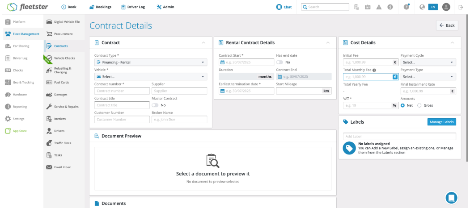This screenshot has width=470, height=208.
Task: Open Vehicle Checks beta item
Action: (64, 58)
